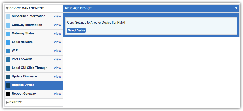The height and width of the screenshot is (111, 243).
Task: Click the Update Firmware square icon
Action: 8,77
